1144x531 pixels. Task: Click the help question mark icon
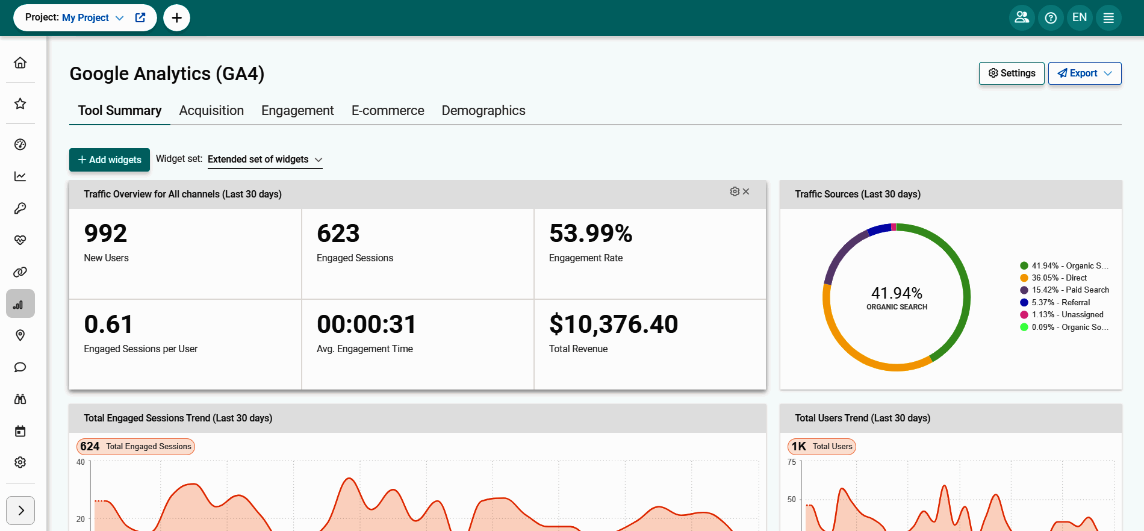coord(1051,18)
